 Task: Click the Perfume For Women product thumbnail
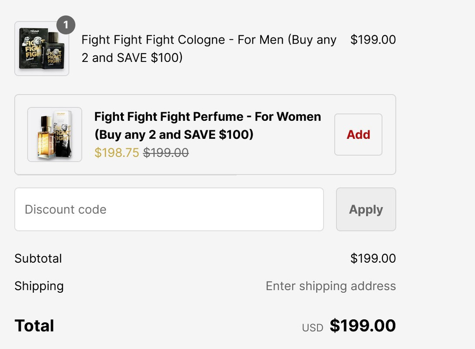pyautogui.click(x=55, y=134)
